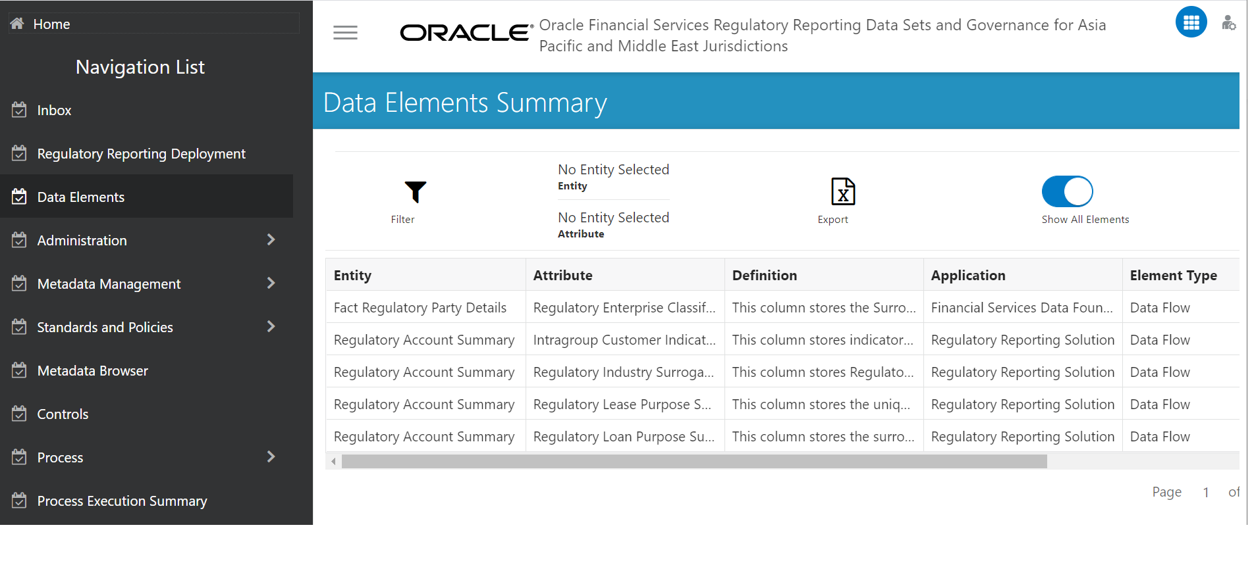
Task: Click the Oracle logo
Action: [x=466, y=32]
